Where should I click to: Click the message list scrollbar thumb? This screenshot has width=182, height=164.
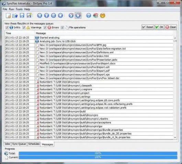175,41
